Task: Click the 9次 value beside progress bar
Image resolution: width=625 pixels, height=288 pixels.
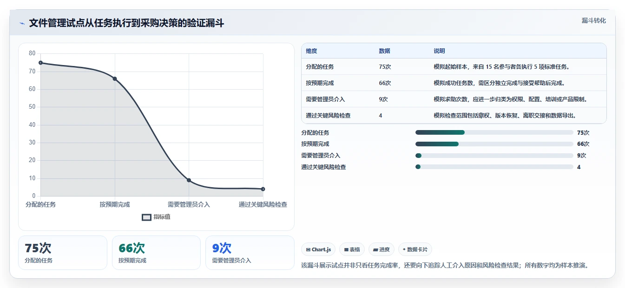Action: pos(582,156)
